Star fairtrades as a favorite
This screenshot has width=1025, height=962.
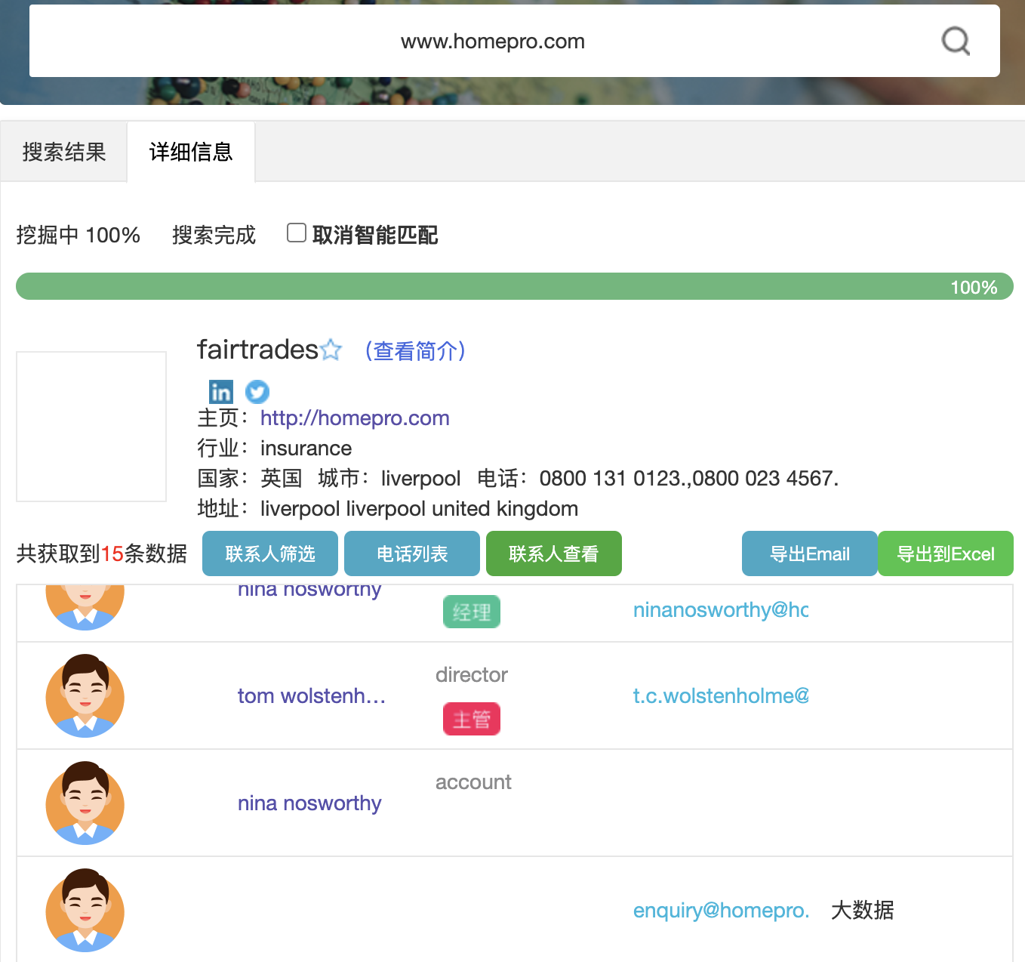331,350
